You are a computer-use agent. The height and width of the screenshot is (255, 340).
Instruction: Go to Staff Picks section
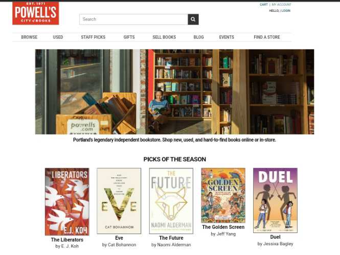click(x=93, y=37)
